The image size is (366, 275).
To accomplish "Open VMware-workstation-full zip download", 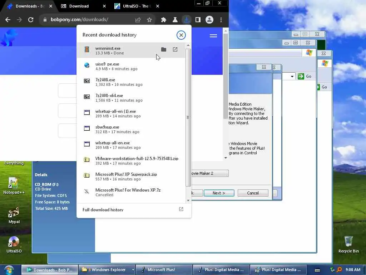I will [131, 161].
